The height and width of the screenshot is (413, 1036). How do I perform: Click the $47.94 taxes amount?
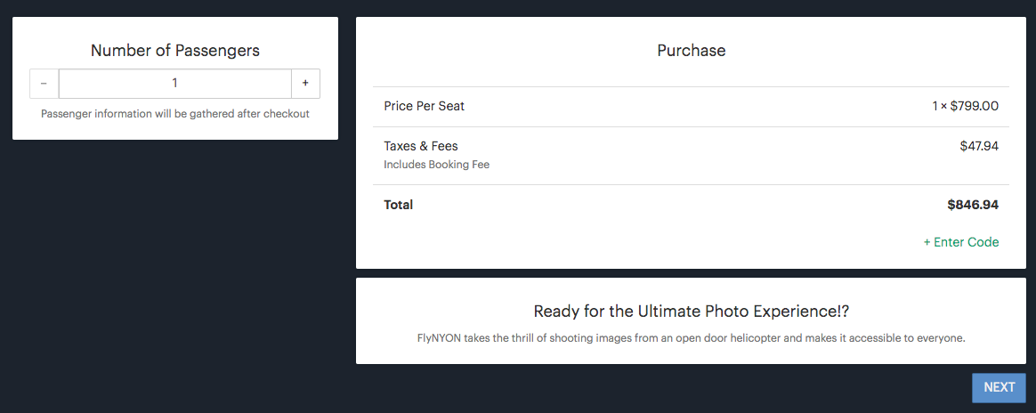pyautogui.click(x=979, y=146)
